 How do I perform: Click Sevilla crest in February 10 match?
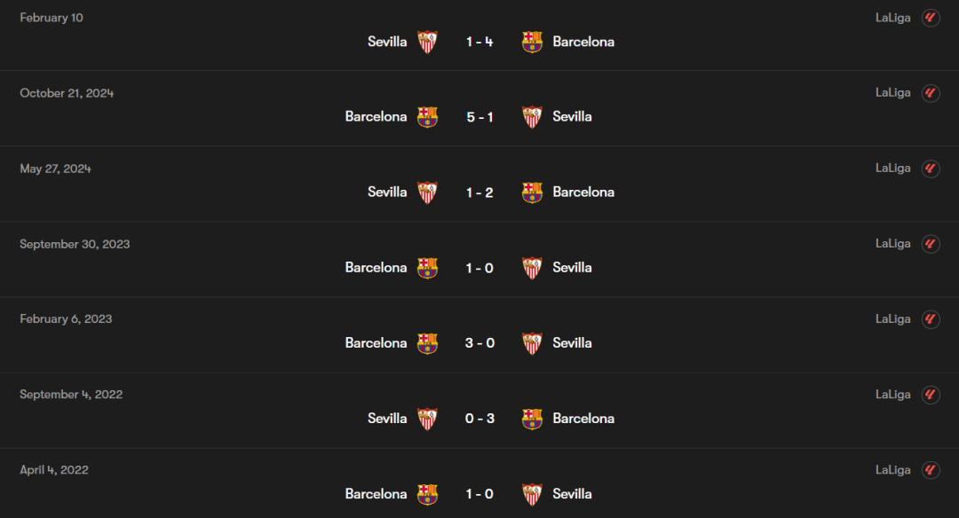tap(427, 42)
